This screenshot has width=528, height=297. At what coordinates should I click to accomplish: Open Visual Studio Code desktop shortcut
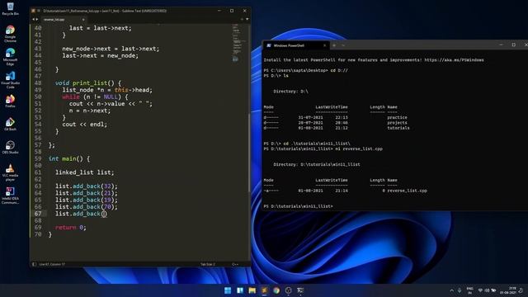pyautogui.click(x=10, y=80)
